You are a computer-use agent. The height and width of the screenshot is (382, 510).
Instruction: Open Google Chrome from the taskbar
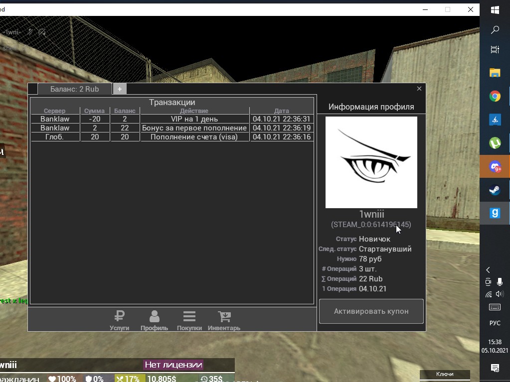click(495, 96)
